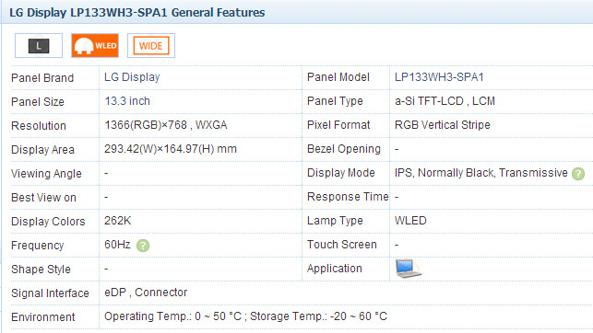Click the "Display Mode" label
593x333 pixels.
click(x=340, y=173)
